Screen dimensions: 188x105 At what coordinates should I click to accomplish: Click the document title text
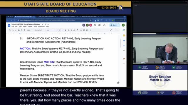(26, 24)
